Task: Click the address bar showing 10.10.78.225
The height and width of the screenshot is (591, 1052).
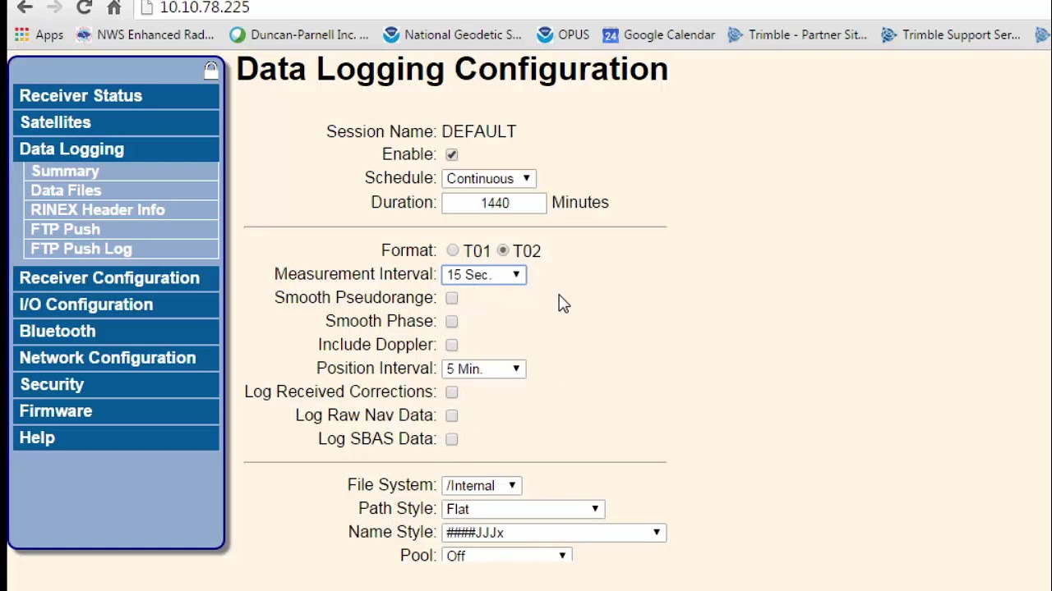Action: coord(592,7)
